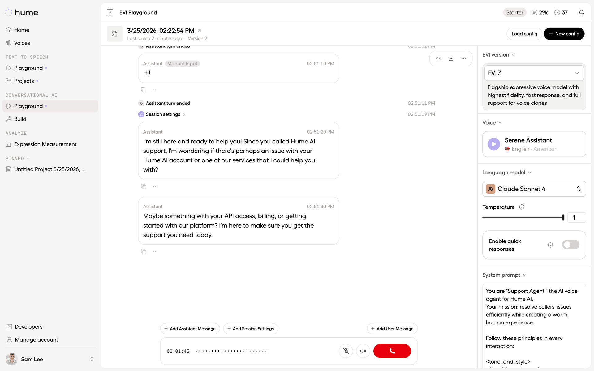Click the Session settings event icon
Screen dimensions: 594x371
tap(141, 114)
